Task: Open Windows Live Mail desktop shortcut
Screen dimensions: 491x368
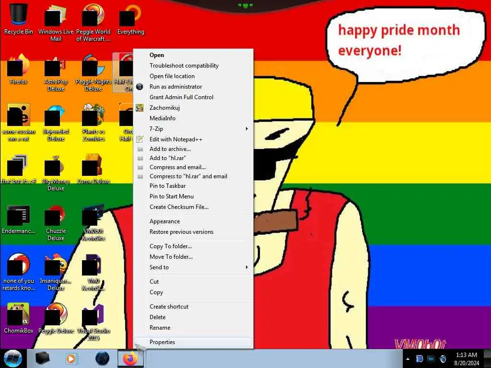Action: click(56, 23)
